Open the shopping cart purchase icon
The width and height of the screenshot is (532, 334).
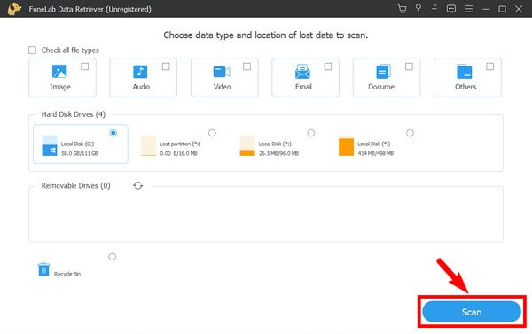402,9
